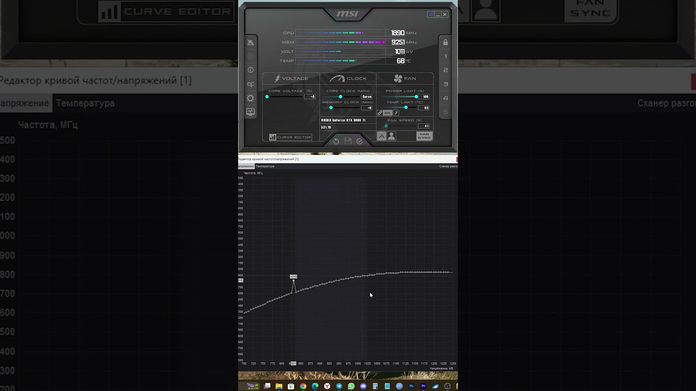This screenshot has height=391, width=696.
Task: Open Premiere Pro from the taskbar
Action: pyautogui.click(x=423, y=386)
